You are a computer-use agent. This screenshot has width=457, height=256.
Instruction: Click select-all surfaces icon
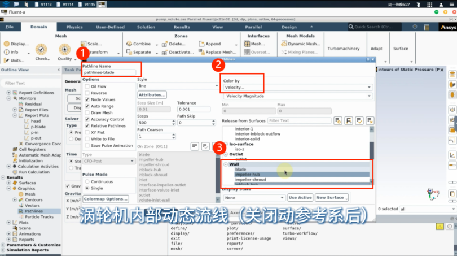coord(359,120)
